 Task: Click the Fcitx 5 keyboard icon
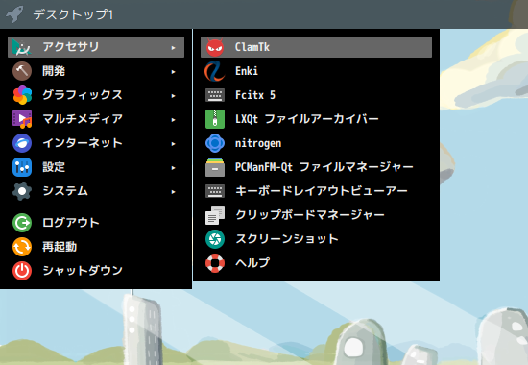pos(215,95)
